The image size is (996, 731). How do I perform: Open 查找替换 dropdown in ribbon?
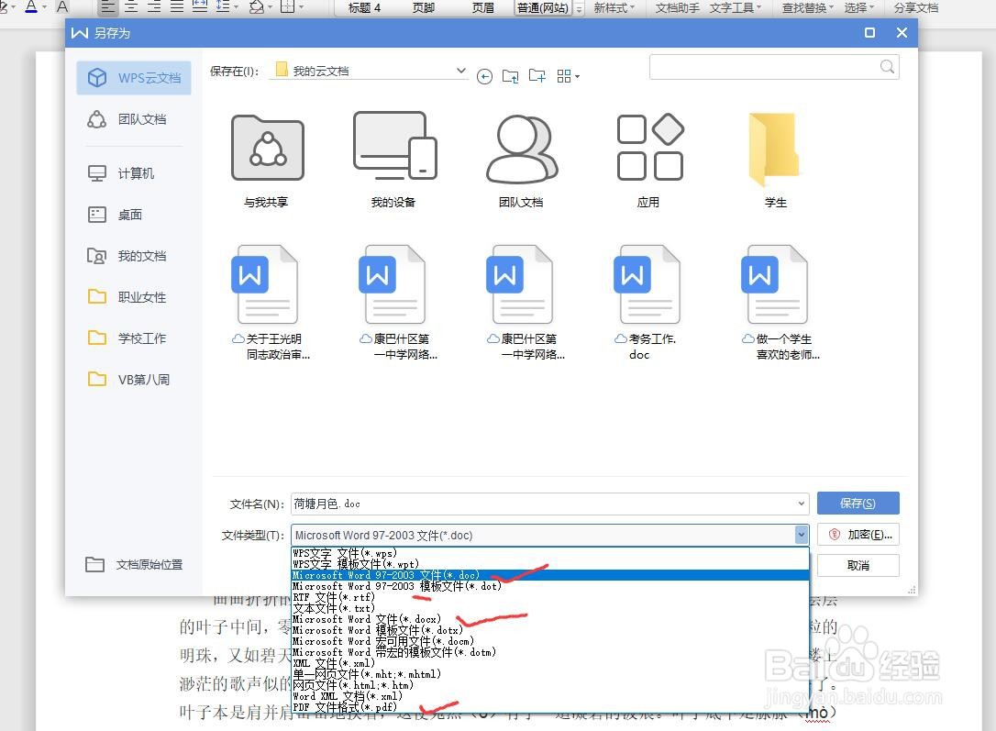click(x=807, y=7)
